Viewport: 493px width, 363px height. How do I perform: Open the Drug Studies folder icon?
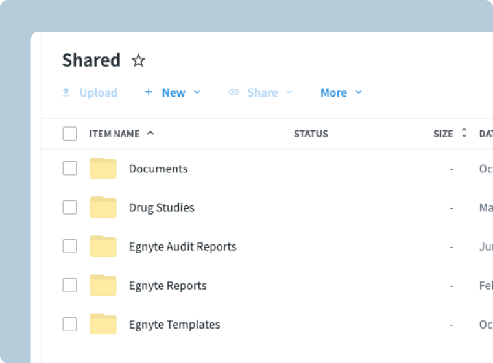click(103, 207)
